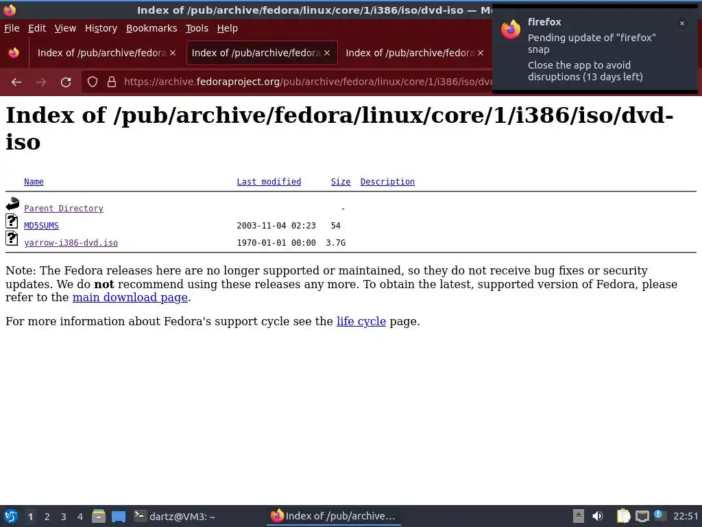
Task: Open the File menu
Action: 12,28
